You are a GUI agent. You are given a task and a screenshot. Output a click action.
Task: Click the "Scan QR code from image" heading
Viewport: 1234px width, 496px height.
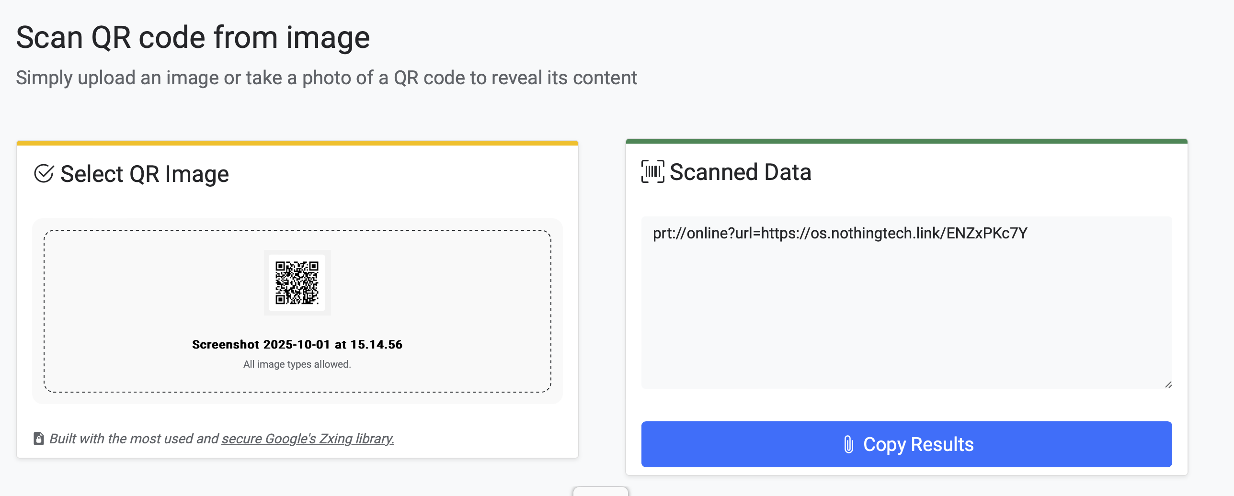click(x=193, y=37)
